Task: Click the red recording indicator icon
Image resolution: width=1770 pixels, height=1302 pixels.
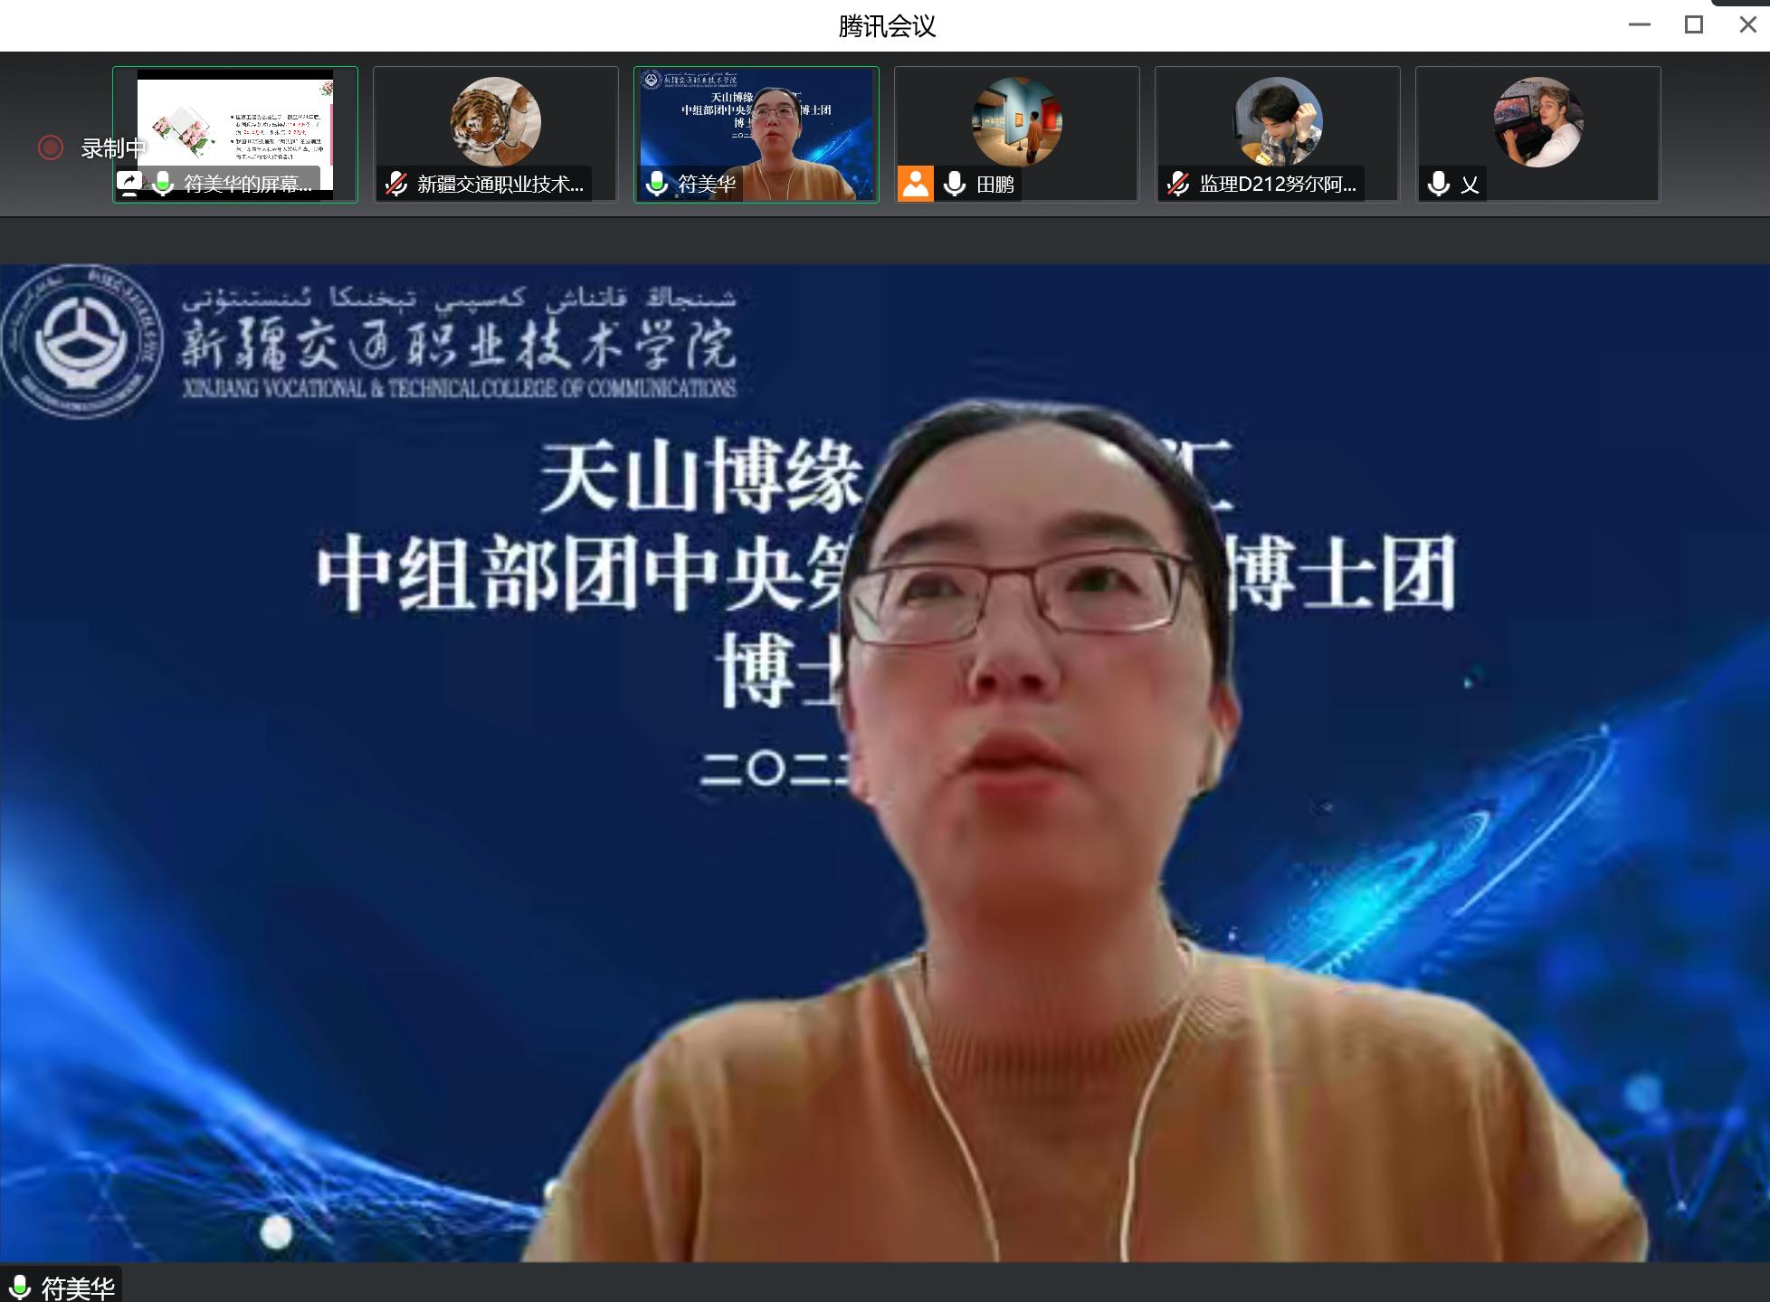Action: [51, 147]
